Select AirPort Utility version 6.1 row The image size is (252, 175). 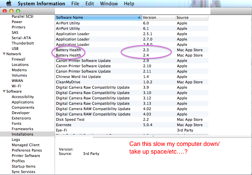click(132, 28)
